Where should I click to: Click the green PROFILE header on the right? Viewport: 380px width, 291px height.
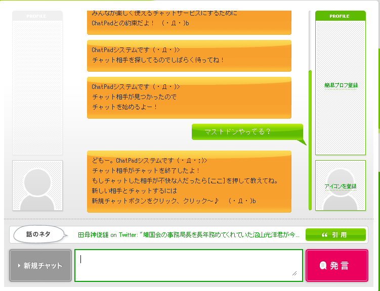[x=341, y=16]
